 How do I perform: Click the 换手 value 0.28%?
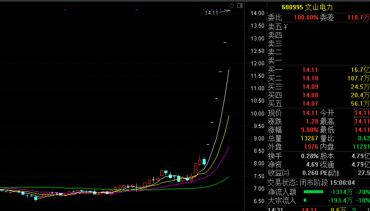pos(310,156)
